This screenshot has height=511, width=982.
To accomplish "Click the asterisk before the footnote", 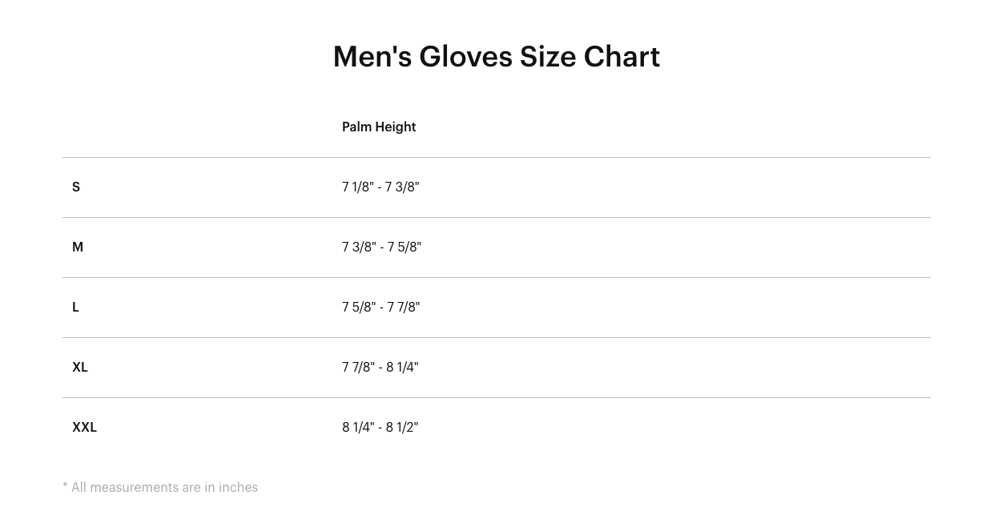I will click(x=65, y=485).
